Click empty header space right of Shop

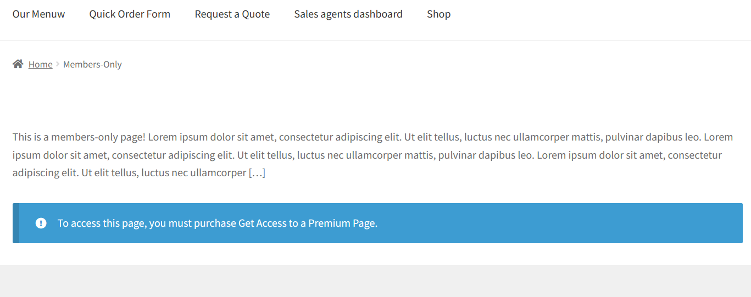pyautogui.click(x=599, y=14)
